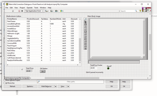157x96 pixels.
Task: Click the View button in background window
Action: [63, 86]
